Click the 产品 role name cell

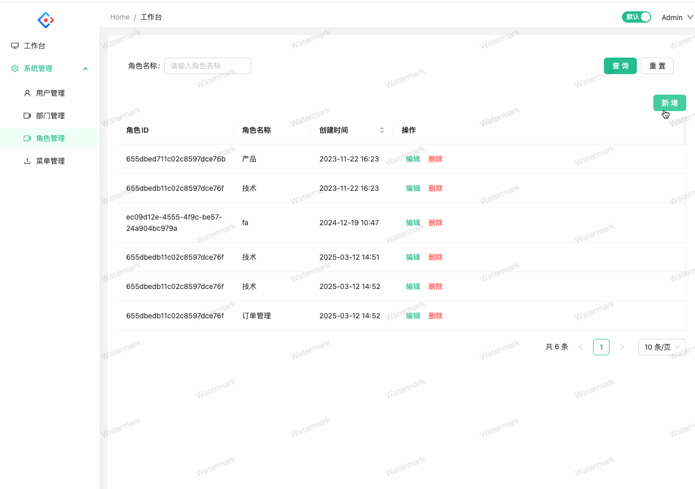tap(249, 159)
